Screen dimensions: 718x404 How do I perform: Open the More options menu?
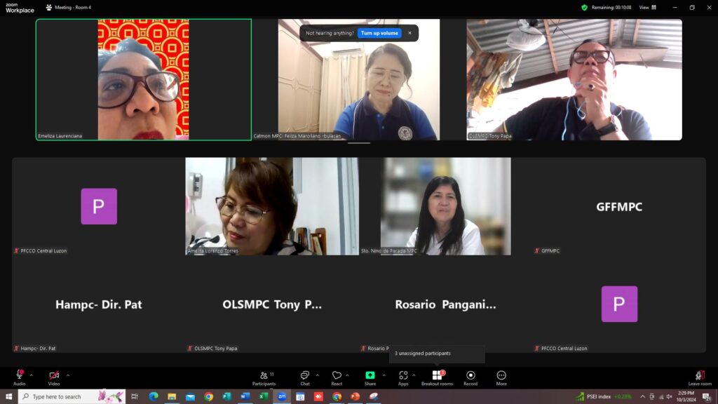[501, 378]
